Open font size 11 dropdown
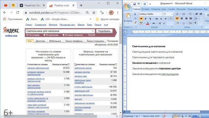Screen dimensions: 209x118 point(172,14)
